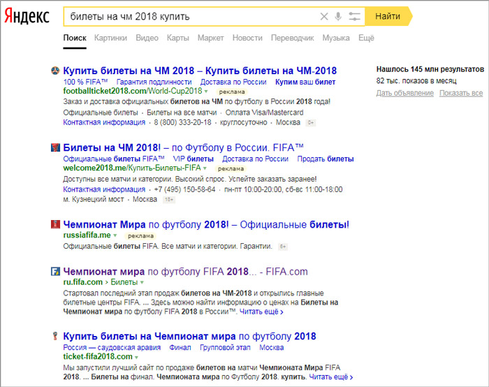Open the Карты tab
The width and height of the screenshot is (489, 387).
(x=177, y=38)
